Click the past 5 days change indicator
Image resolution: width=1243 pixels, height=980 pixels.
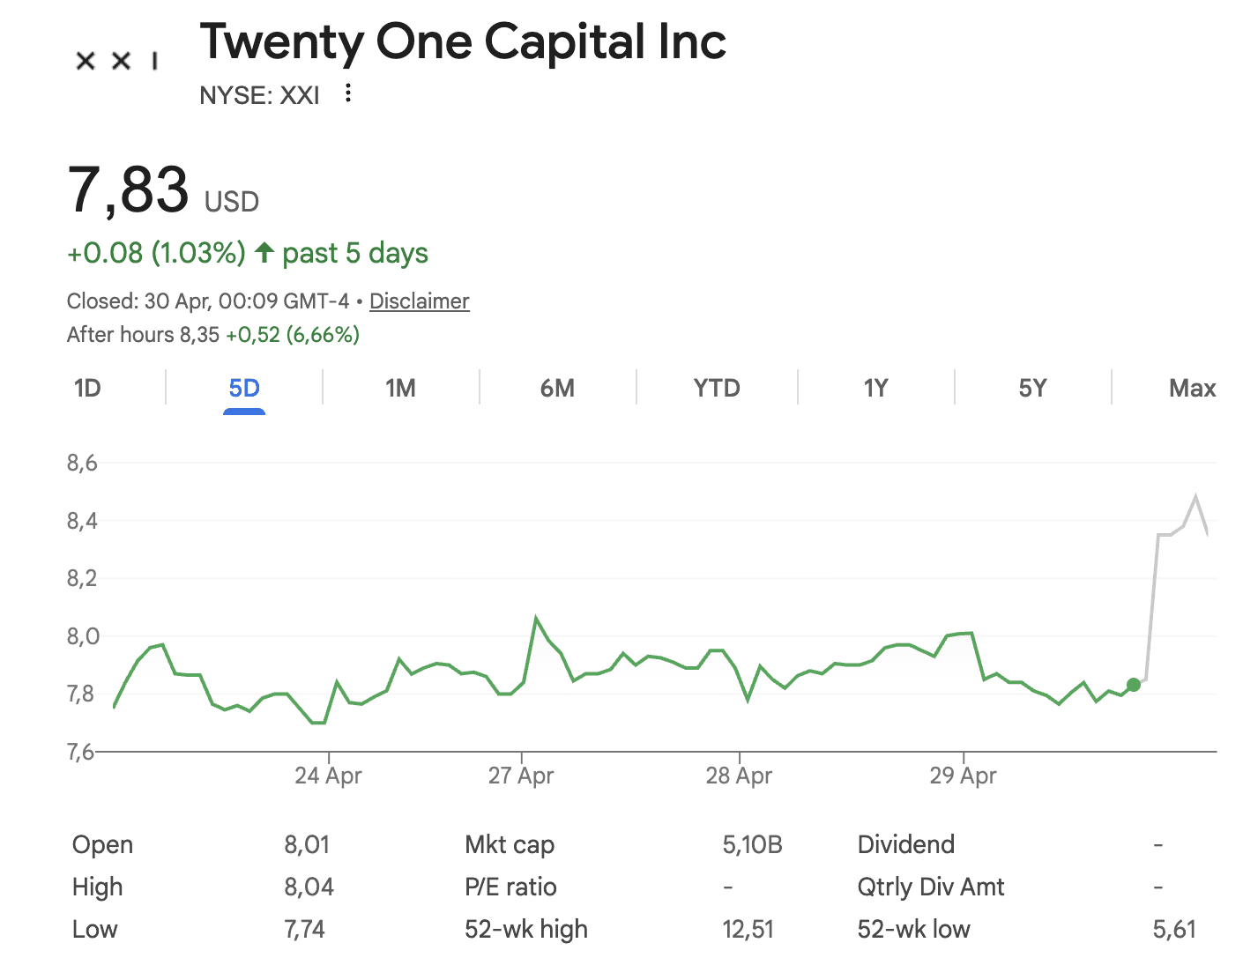click(247, 253)
